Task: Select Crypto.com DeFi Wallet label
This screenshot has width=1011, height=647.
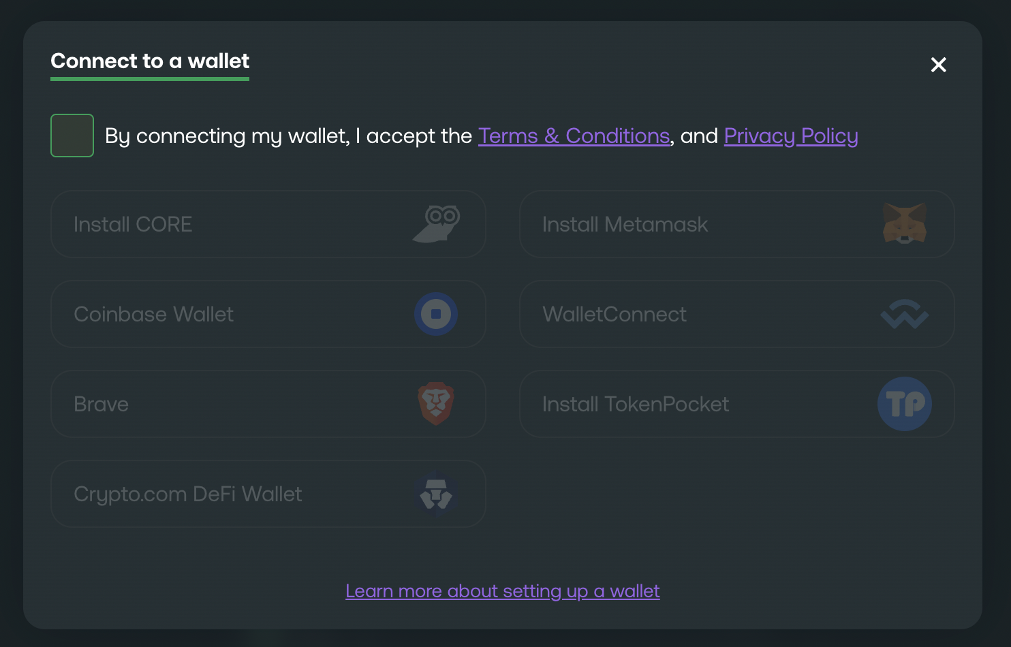Action: [x=187, y=494]
